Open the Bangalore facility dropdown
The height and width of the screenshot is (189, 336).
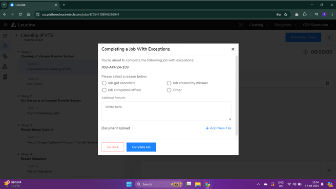tap(286, 25)
